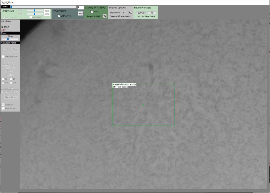Image resolution: width=270 pixels, height=193 pixels.
Task: Click the All export frames button
Action: (152, 13)
